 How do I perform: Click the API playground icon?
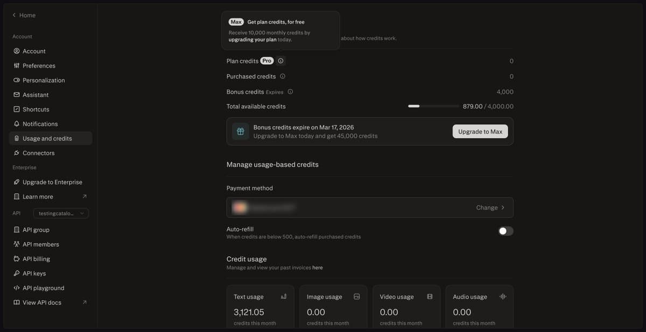(x=17, y=288)
